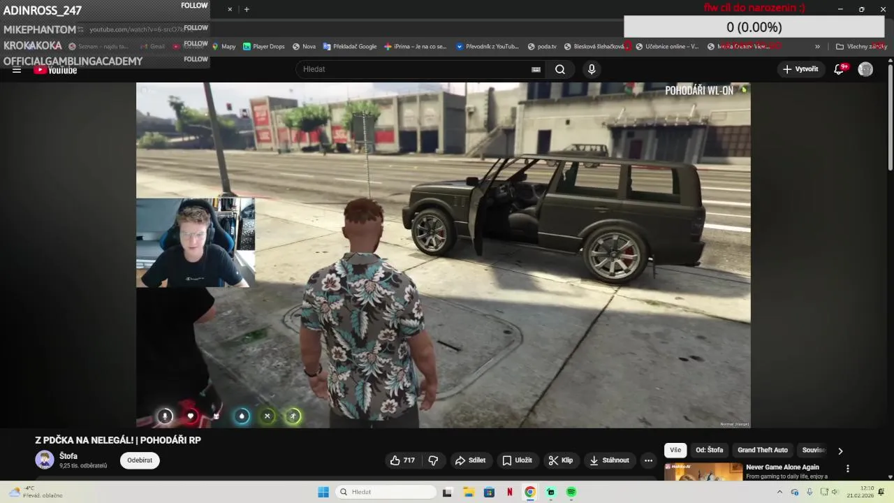
Task: Select the truncated Souvise... chip
Action: tap(814, 450)
